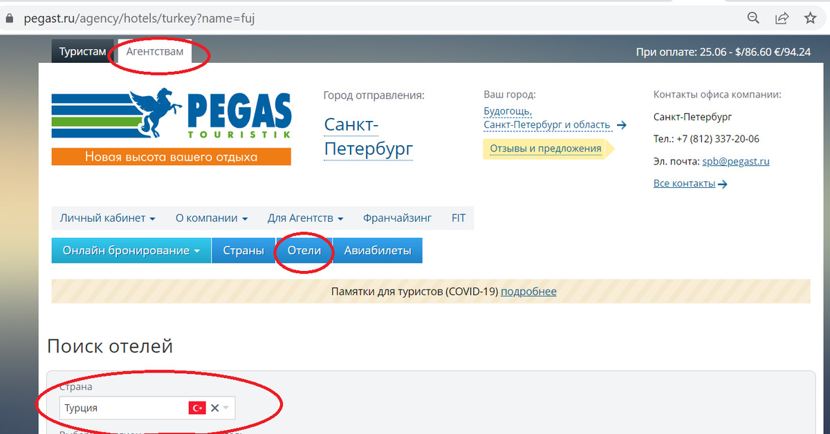Open the Онлайн бронирование dropdown
Viewport: 830px width, 434px height.
coord(131,250)
